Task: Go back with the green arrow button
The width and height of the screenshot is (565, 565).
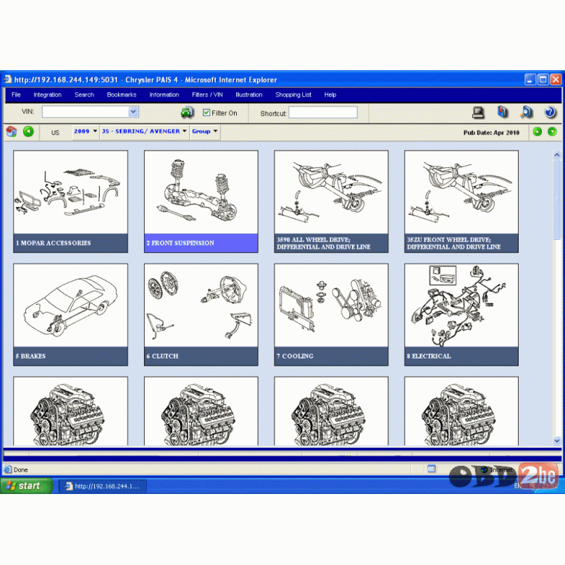Action: (x=28, y=132)
